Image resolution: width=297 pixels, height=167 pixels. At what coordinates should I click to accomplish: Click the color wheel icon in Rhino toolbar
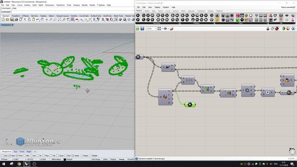(x=111, y=19)
